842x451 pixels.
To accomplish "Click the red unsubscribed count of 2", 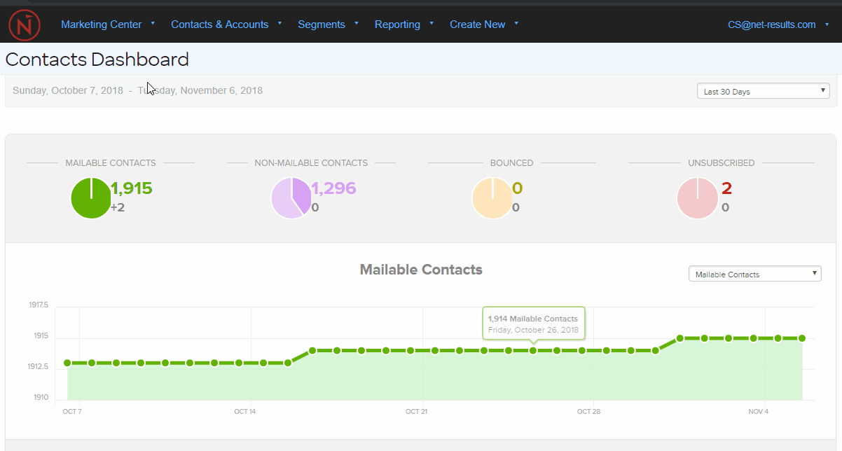I will pyautogui.click(x=727, y=188).
